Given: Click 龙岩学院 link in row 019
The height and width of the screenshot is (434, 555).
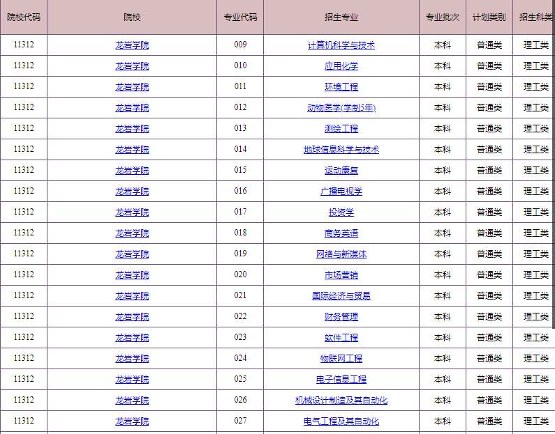Looking at the screenshot, I should 132,254.
